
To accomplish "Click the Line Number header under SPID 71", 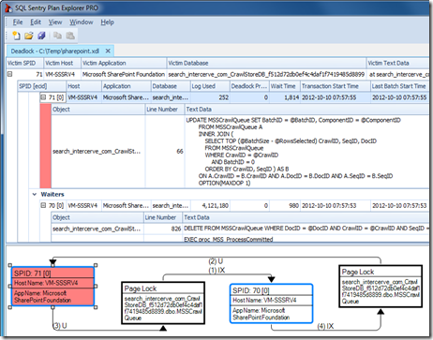I will pos(165,110).
